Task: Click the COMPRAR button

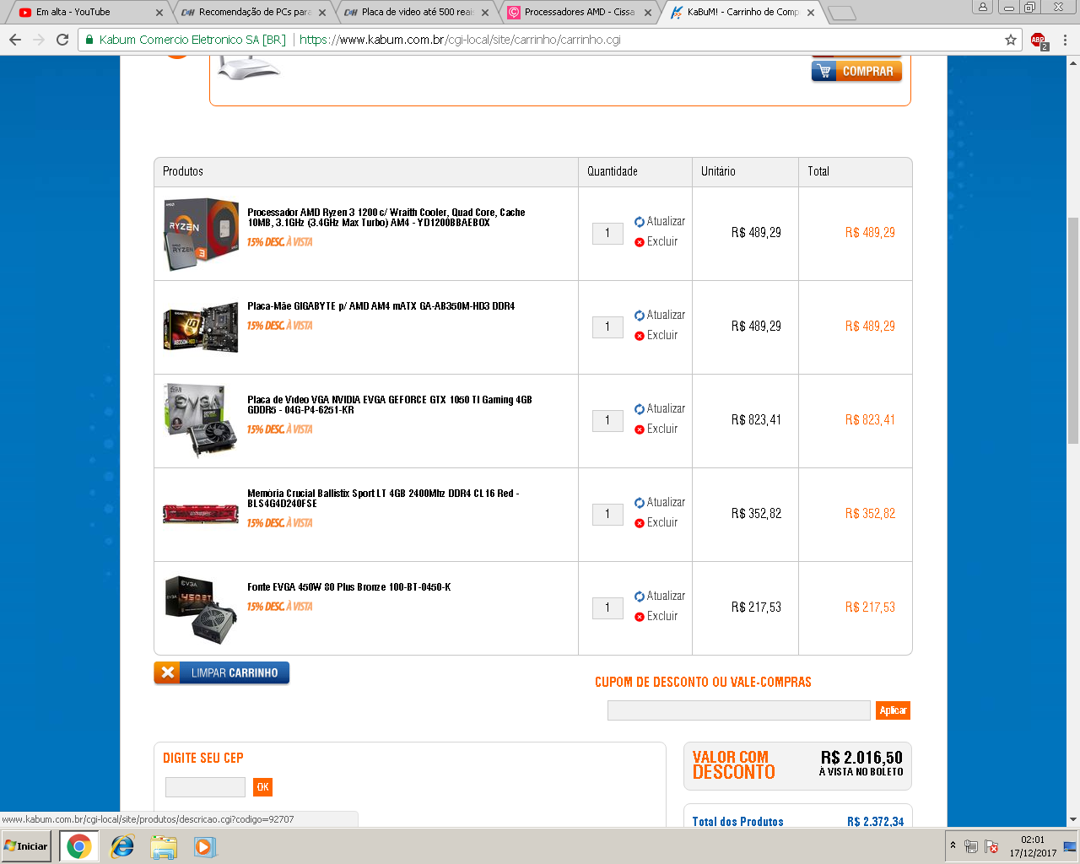Action: click(856, 72)
